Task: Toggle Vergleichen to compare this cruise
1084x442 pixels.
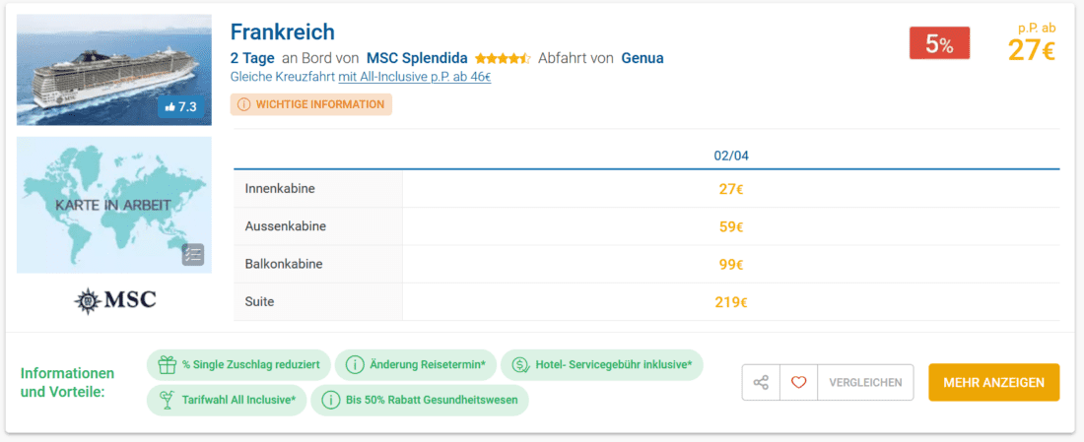Action: tap(865, 382)
